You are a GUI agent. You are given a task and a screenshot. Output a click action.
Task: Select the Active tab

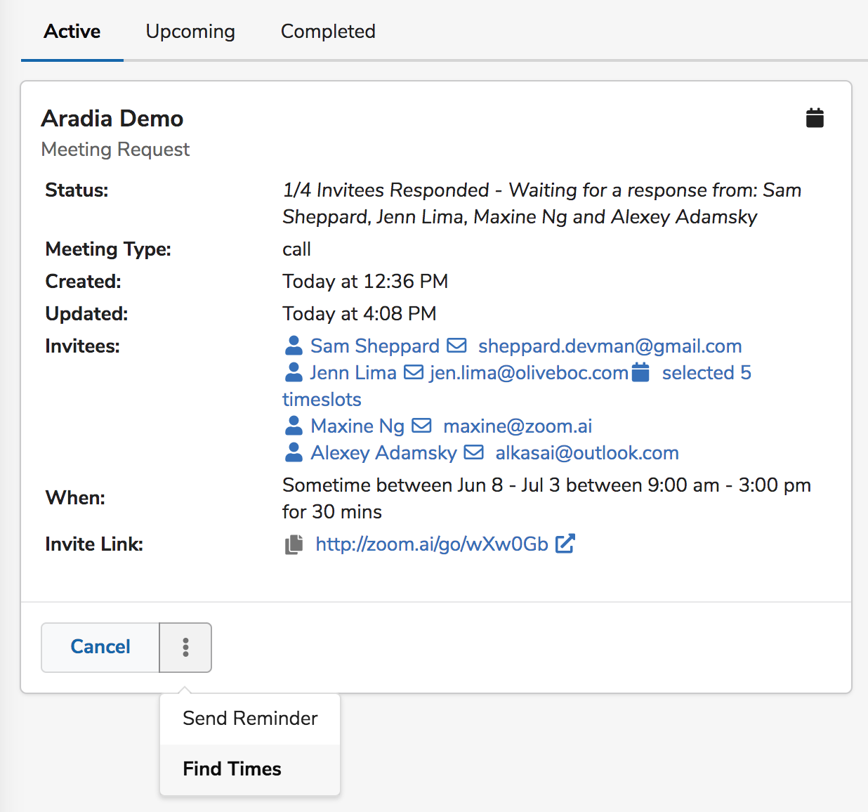tap(72, 32)
